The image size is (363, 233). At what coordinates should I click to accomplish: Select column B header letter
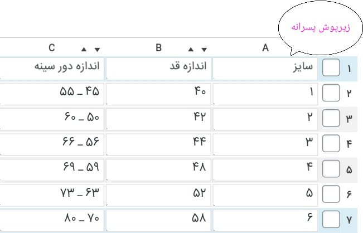[x=158, y=48]
